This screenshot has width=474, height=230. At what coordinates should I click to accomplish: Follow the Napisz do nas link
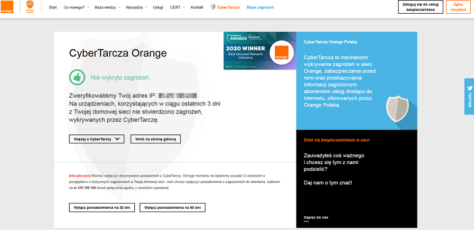pyautogui.click(x=316, y=218)
